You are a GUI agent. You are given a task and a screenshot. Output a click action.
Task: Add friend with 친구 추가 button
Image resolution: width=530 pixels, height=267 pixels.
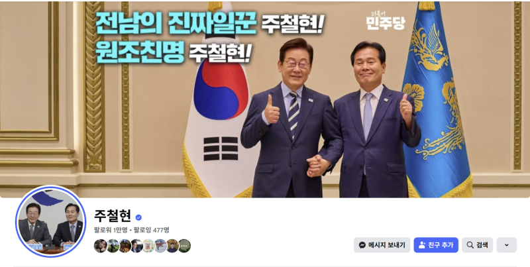(436, 245)
